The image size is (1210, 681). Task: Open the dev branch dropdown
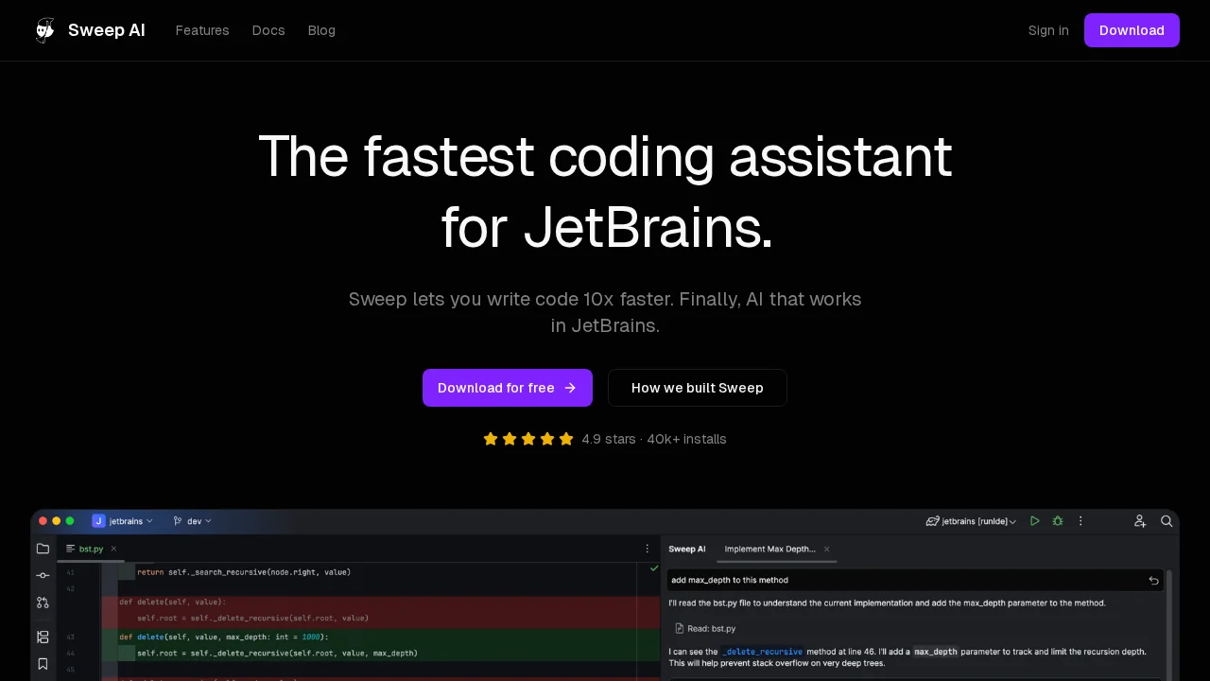coord(193,521)
